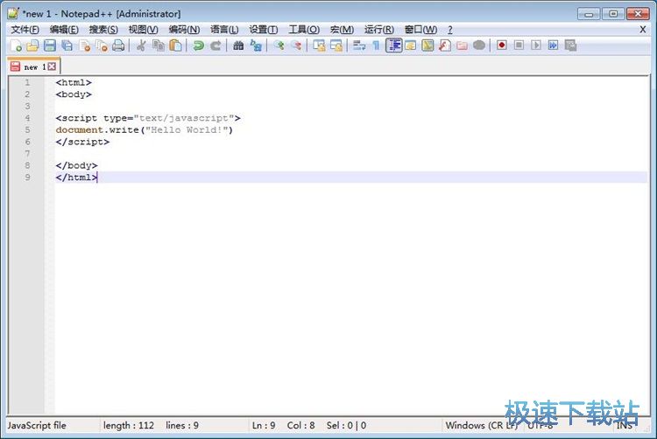Start macro recording with red dot icon
Screen dimensions: 657x439
pos(502,45)
